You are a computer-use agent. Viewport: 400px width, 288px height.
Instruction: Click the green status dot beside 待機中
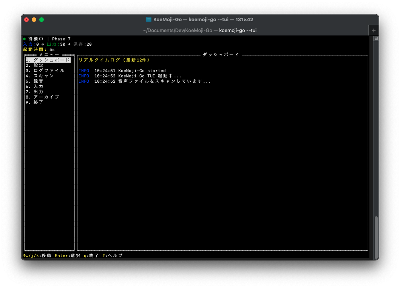[x=25, y=39]
